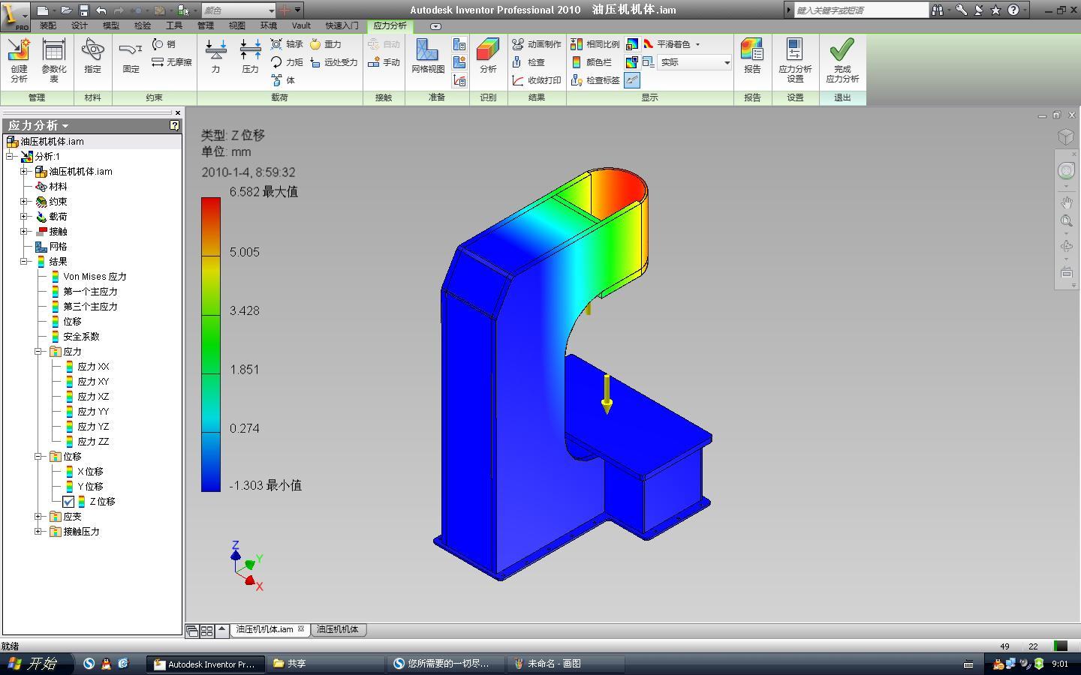This screenshot has width=1081, height=675.
Task: Click the help question mark icon
Action: (x=1013, y=10)
